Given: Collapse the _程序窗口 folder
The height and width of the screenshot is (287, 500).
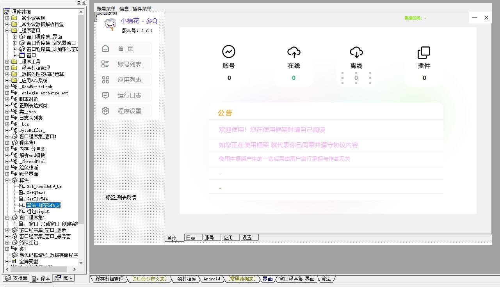Looking at the screenshot, I should point(7,30).
